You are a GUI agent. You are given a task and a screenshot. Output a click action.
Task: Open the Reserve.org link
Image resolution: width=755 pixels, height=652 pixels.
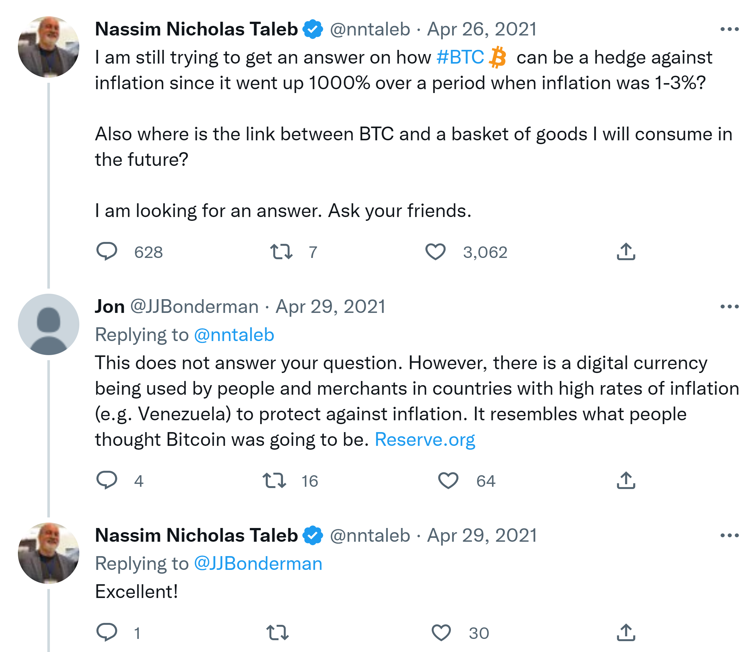click(425, 439)
